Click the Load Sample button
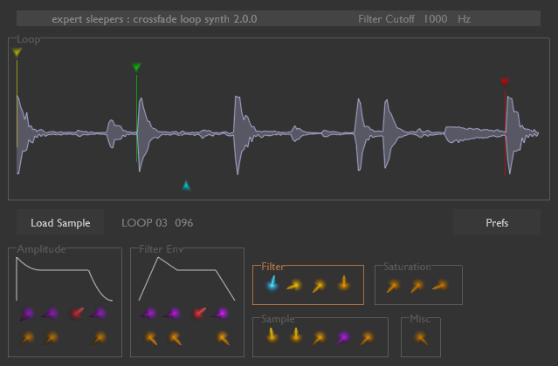 (60, 222)
